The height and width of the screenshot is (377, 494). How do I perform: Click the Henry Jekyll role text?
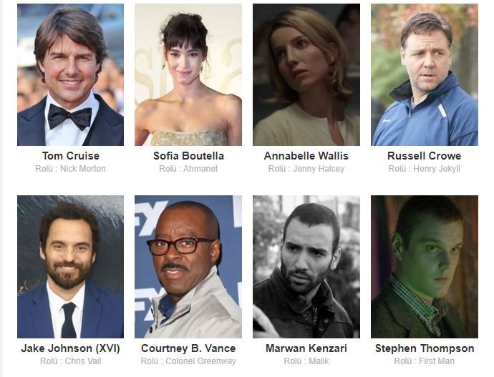pyautogui.click(x=437, y=169)
